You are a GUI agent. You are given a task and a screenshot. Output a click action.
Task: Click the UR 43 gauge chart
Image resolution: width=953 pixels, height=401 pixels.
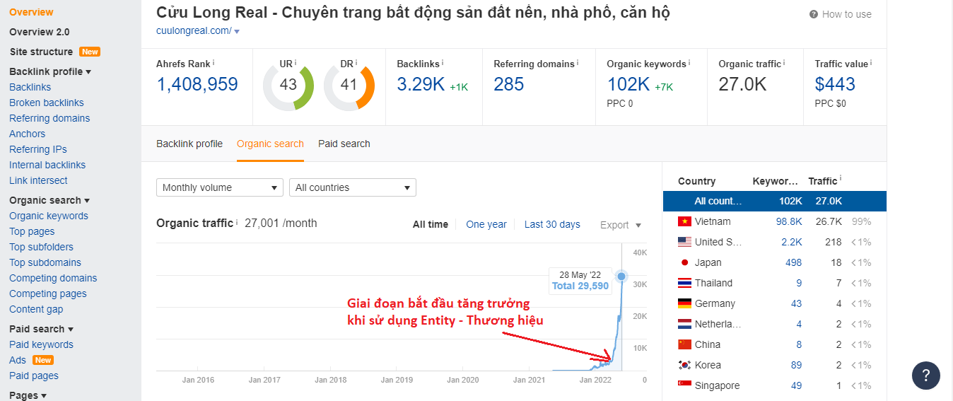288,86
